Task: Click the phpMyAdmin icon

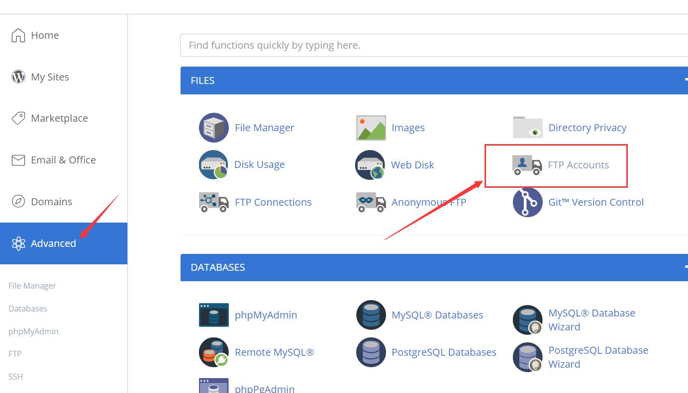Action: click(x=213, y=315)
